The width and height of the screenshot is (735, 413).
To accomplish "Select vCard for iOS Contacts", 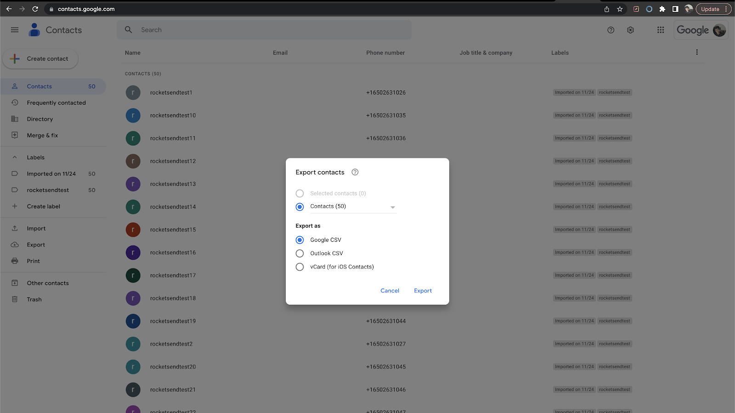I will 300,267.
